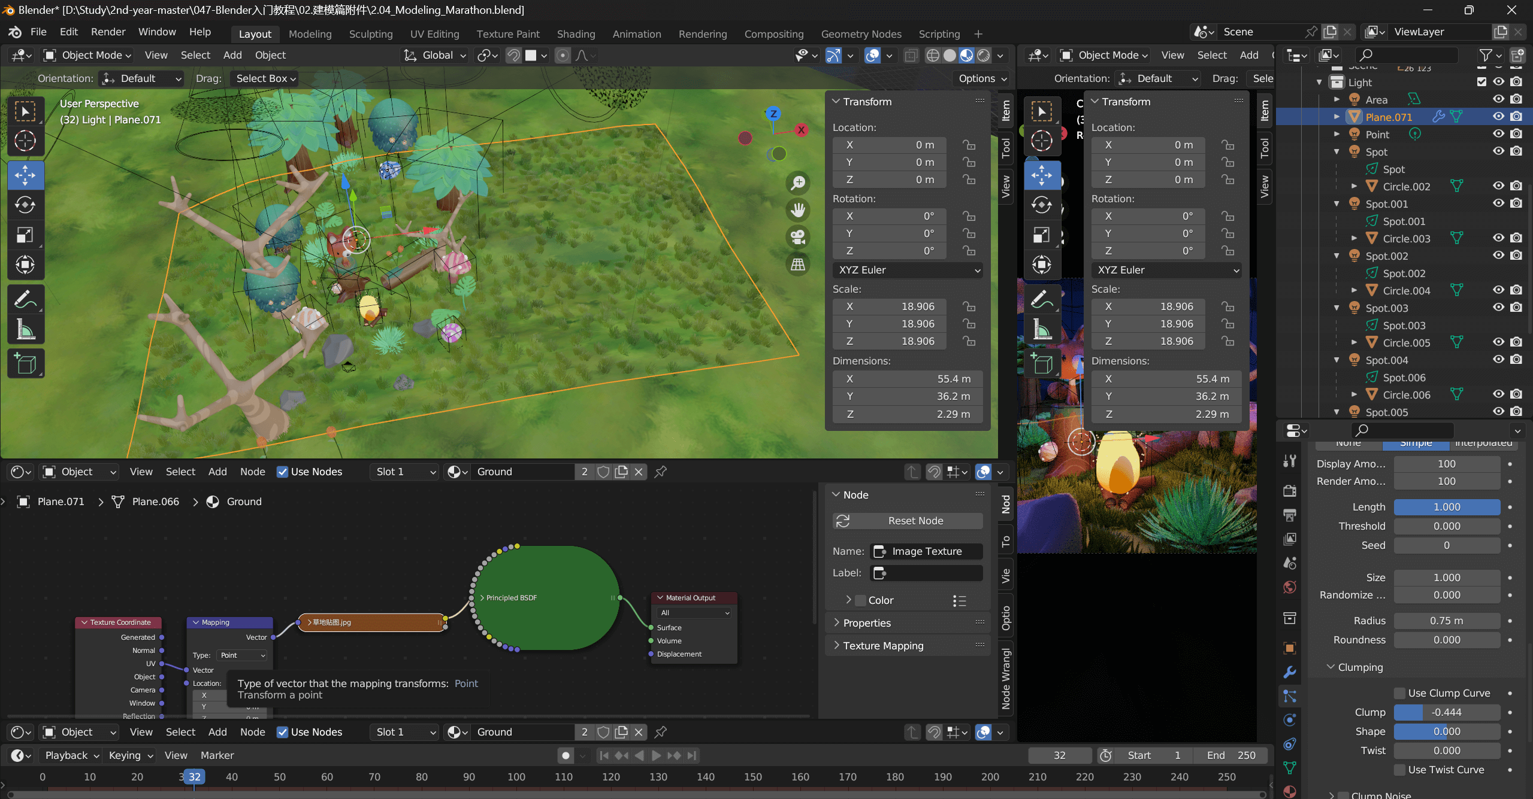The height and width of the screenshot is (799, 1533).
Task: Open the Render properties tab
Action: click(1290, 491)
